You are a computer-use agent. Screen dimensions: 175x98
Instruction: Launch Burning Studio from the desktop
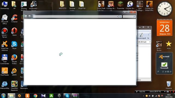pyautogui.click(x=24, y=6)
